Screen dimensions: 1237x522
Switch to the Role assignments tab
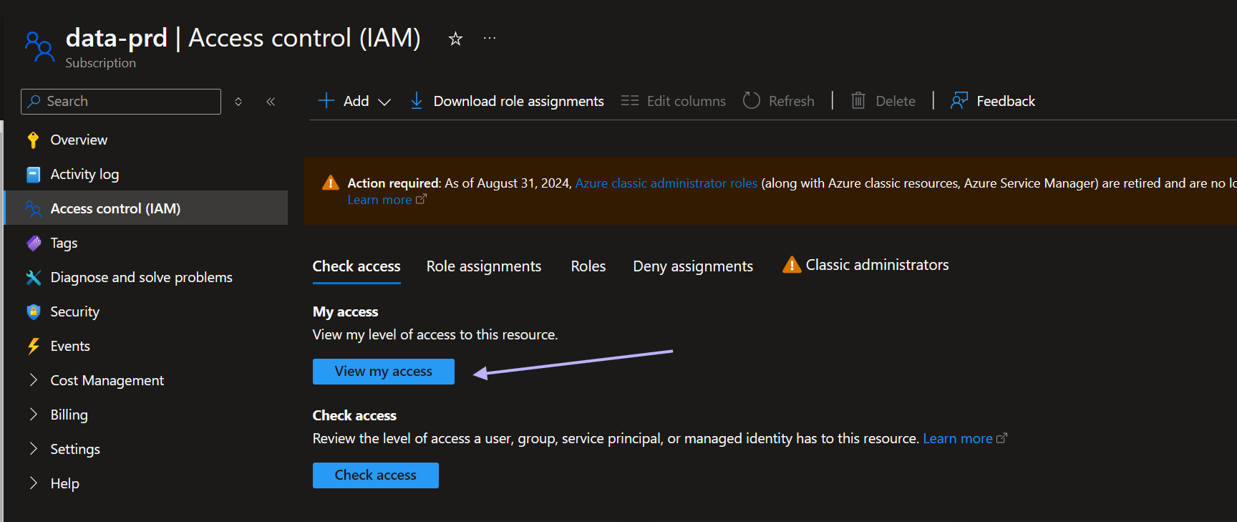[x=484, y=266]
